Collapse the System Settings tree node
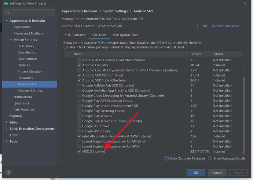Image resolution: width=253 pixels, height=180 pixels. [11, 40]
